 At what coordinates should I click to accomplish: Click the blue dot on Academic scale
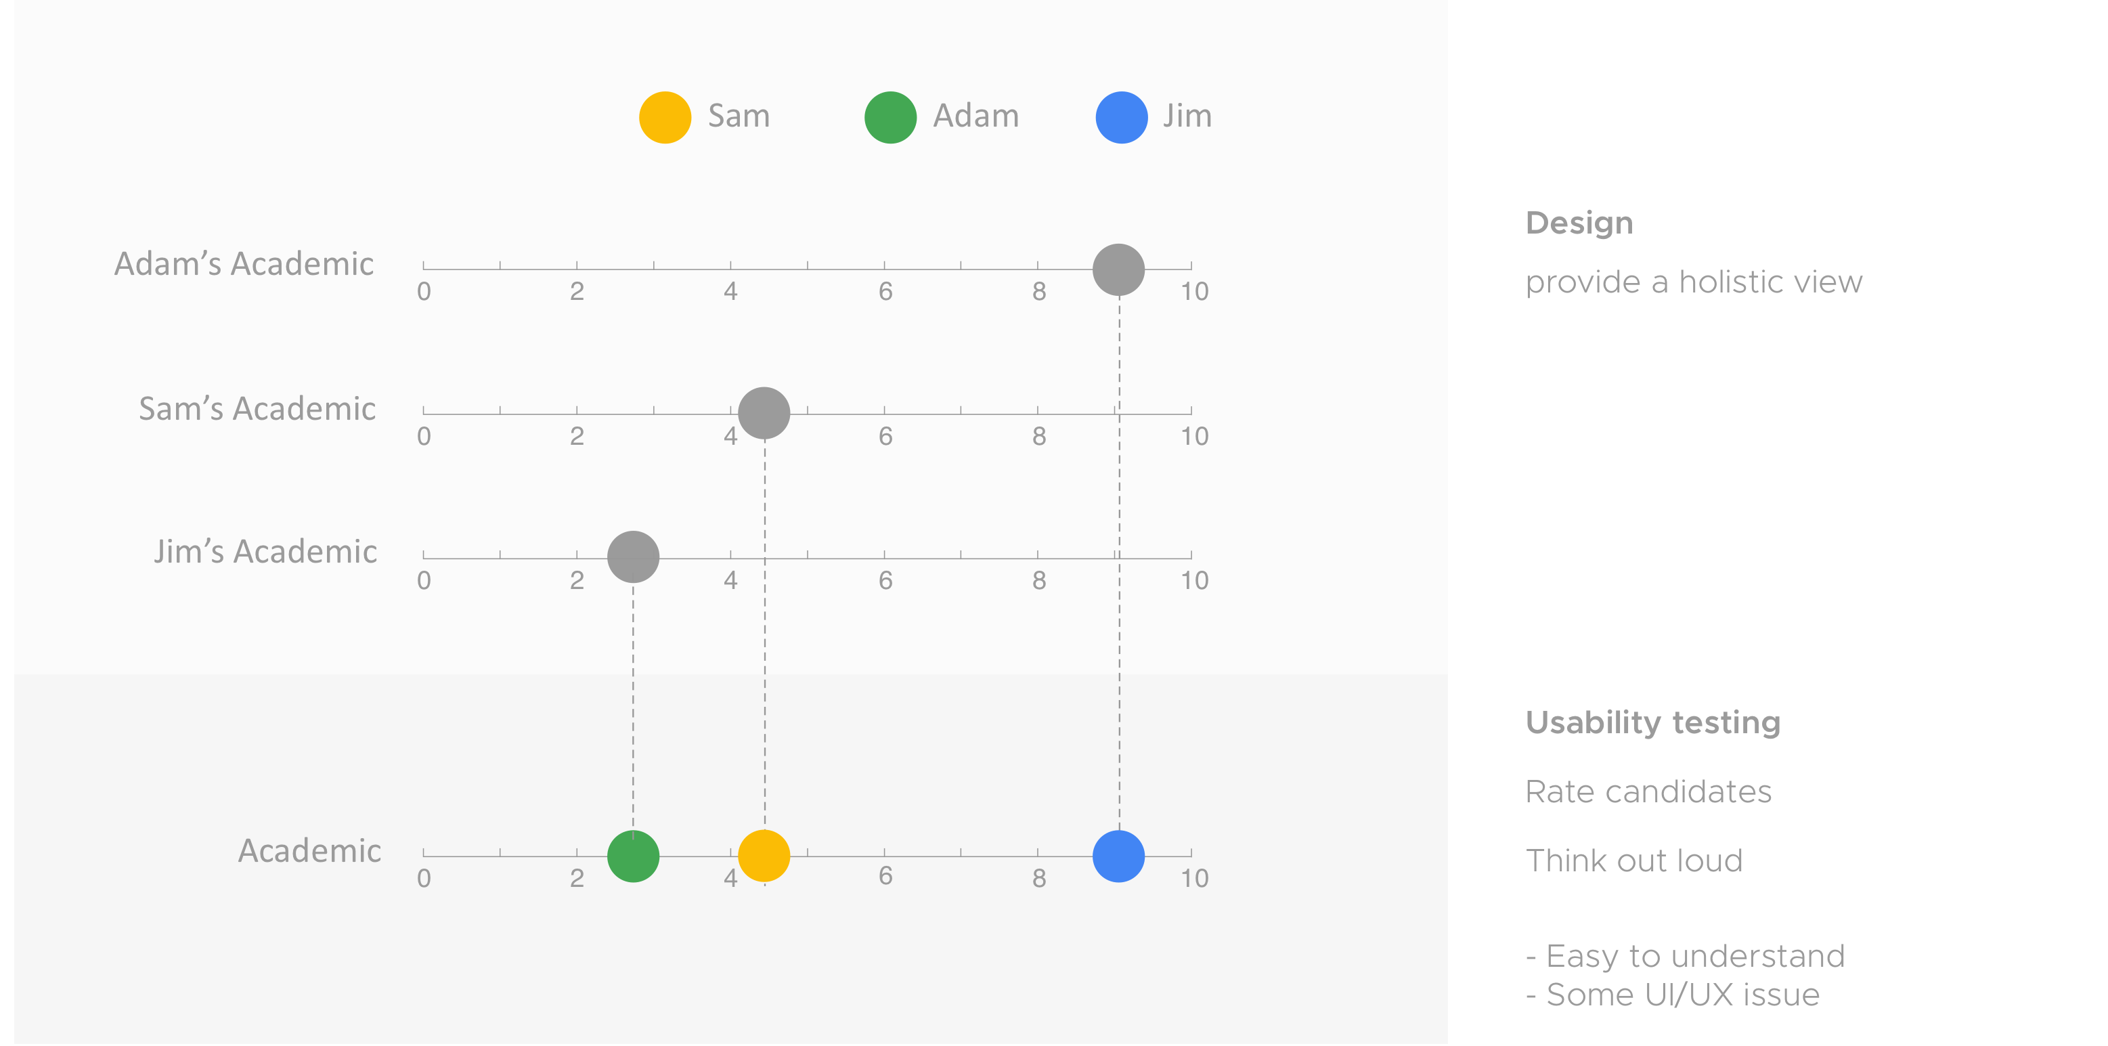pyautogui.click(x=1118, y=856)
